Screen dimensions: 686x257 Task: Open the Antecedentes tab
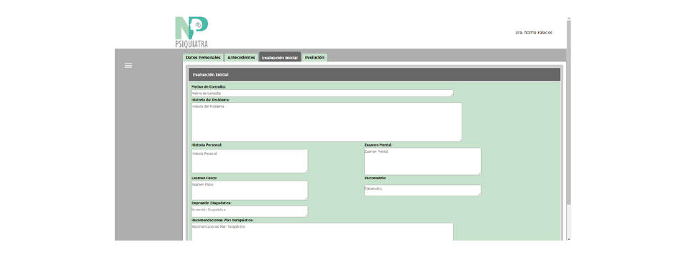point(241,58)
